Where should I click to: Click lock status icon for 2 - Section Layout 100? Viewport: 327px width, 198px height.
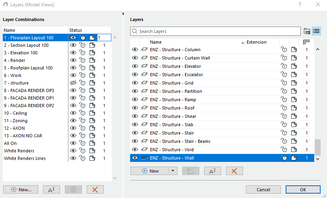tap(82, 45)
